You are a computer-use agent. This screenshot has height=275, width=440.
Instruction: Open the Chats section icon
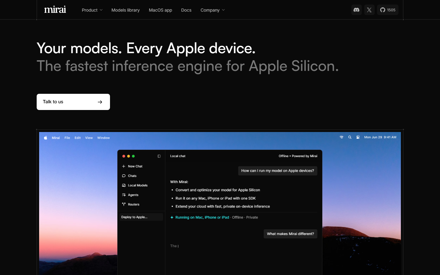tap(123, 176)
